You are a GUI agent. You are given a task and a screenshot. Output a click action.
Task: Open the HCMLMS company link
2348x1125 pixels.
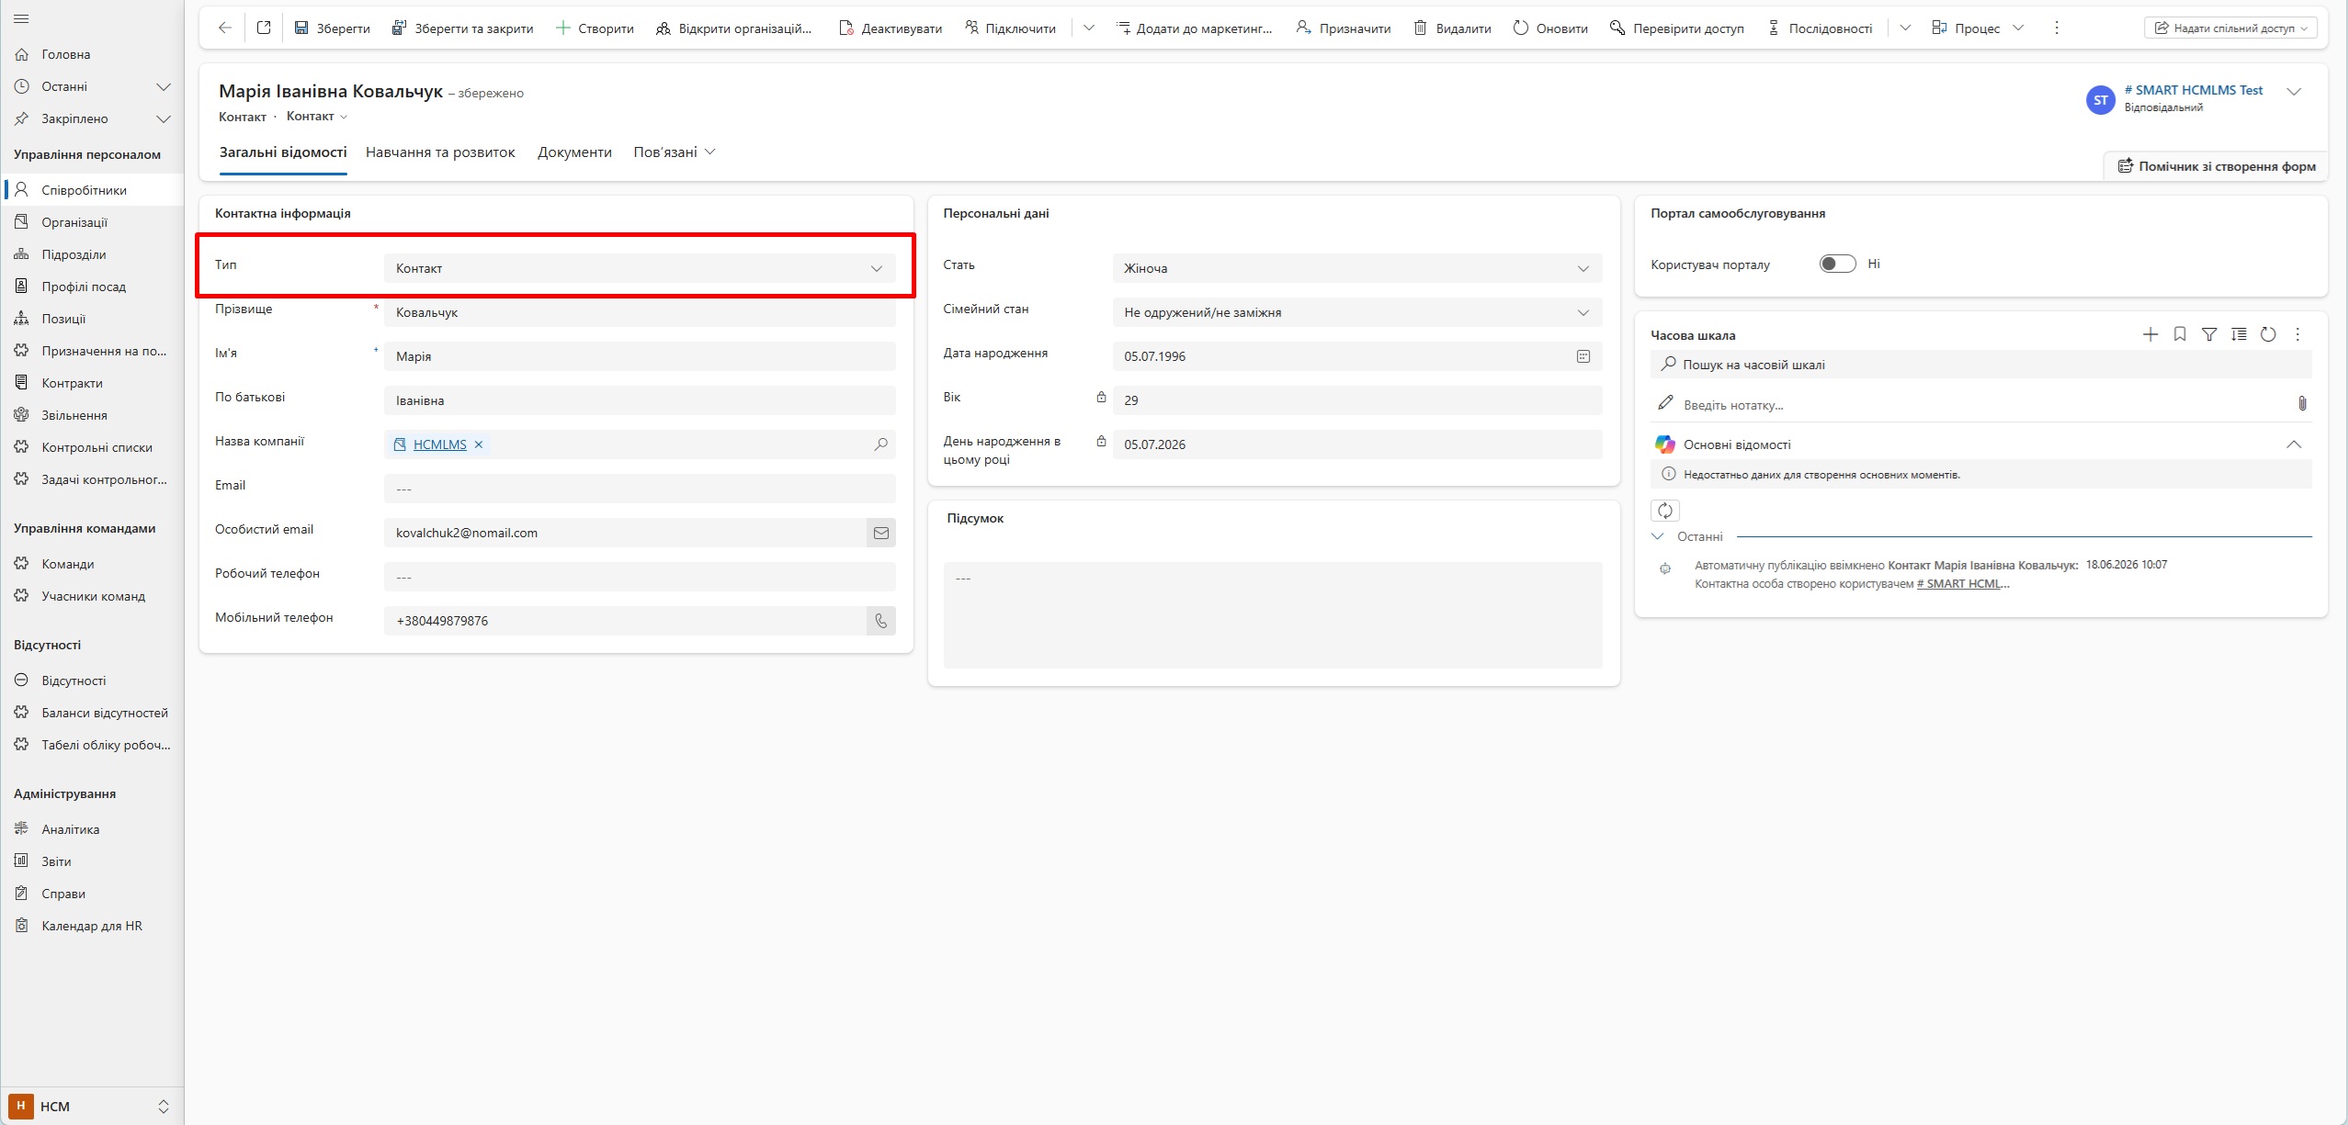[439, 444]
